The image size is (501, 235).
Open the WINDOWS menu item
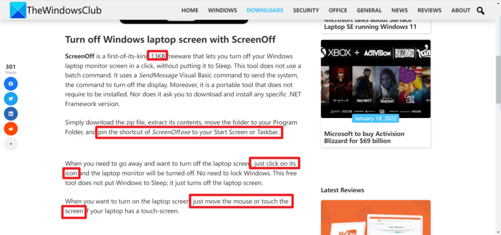click(223, 10)
